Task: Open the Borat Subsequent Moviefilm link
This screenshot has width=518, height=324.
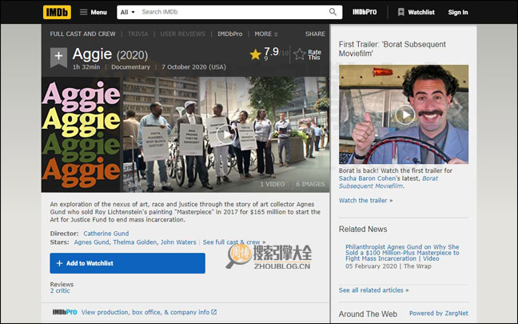Action: coord(388,182)
